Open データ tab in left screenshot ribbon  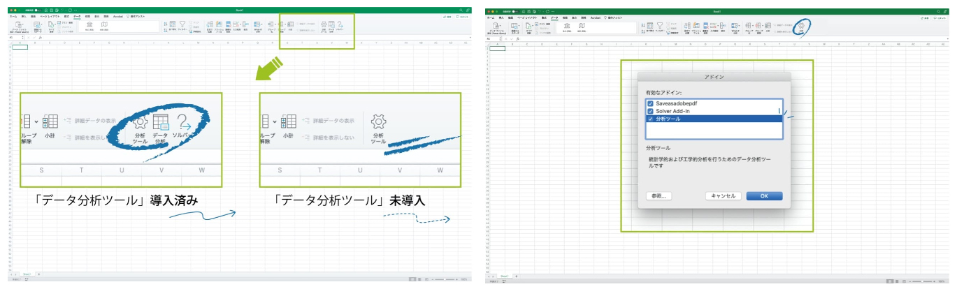pos(77,16)
